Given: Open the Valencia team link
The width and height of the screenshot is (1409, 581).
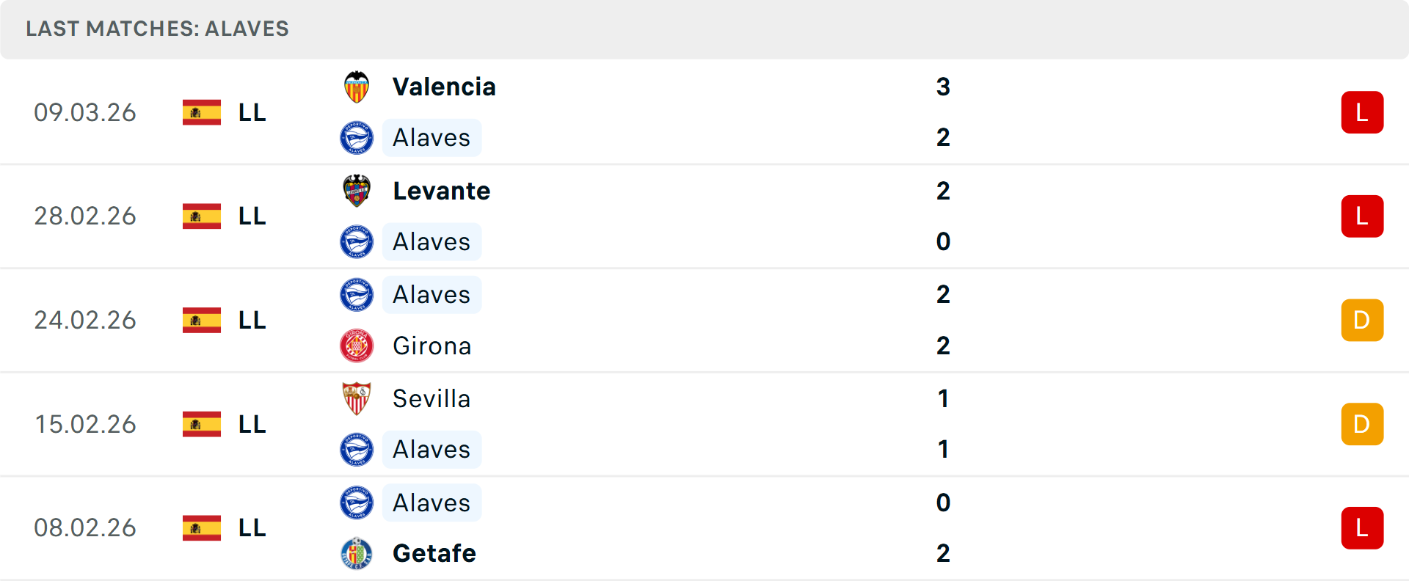Looking at the screenshot, I should [444, 87].
